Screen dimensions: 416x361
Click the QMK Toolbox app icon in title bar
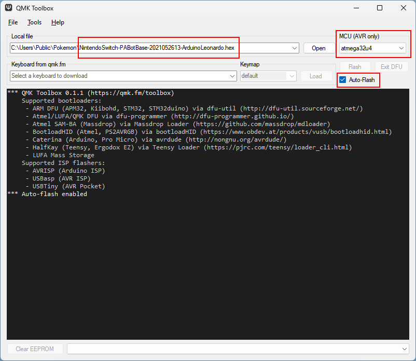coord(9,8)
